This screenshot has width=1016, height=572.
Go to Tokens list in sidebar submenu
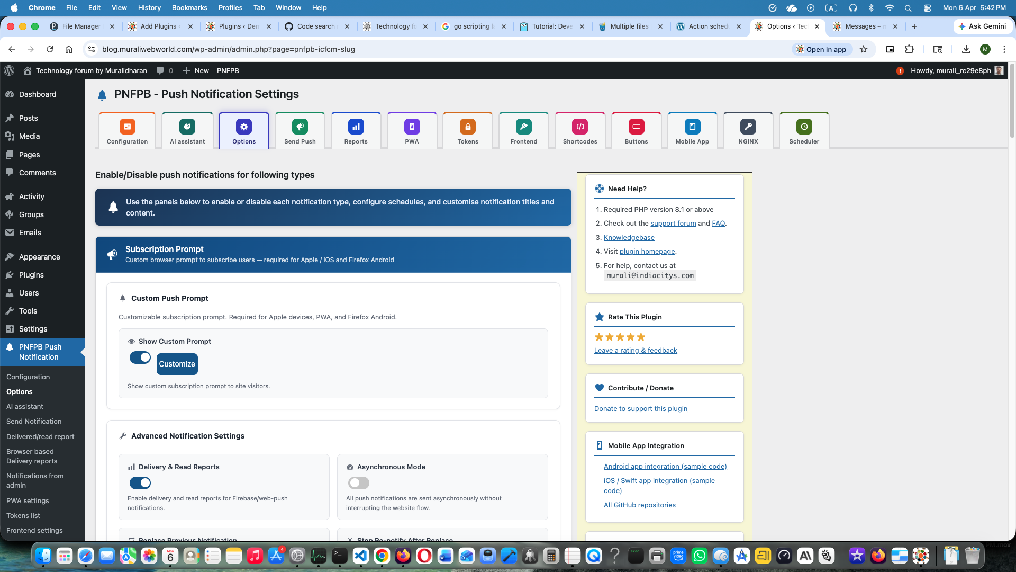(x=23, y=515)
